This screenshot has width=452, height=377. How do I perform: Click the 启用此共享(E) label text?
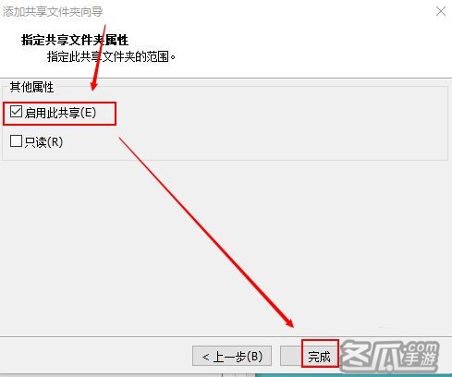pos(60,113)
